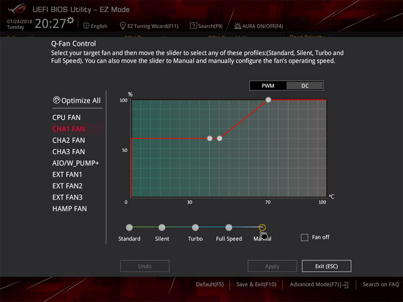Viewport: 403px width, 302px height.
Task: Click the right fan curve point at 60 percent
Action: pos(219,139)
